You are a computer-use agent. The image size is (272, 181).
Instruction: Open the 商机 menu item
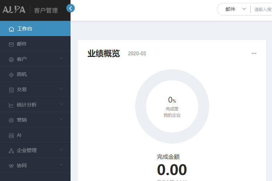click(35, 74)
